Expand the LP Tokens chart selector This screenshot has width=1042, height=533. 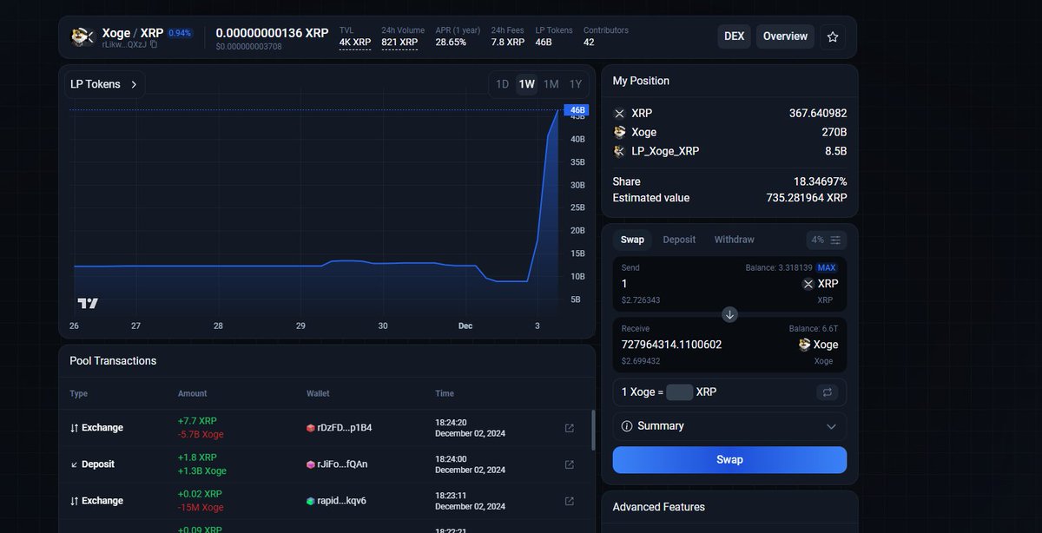click(103, 84)
